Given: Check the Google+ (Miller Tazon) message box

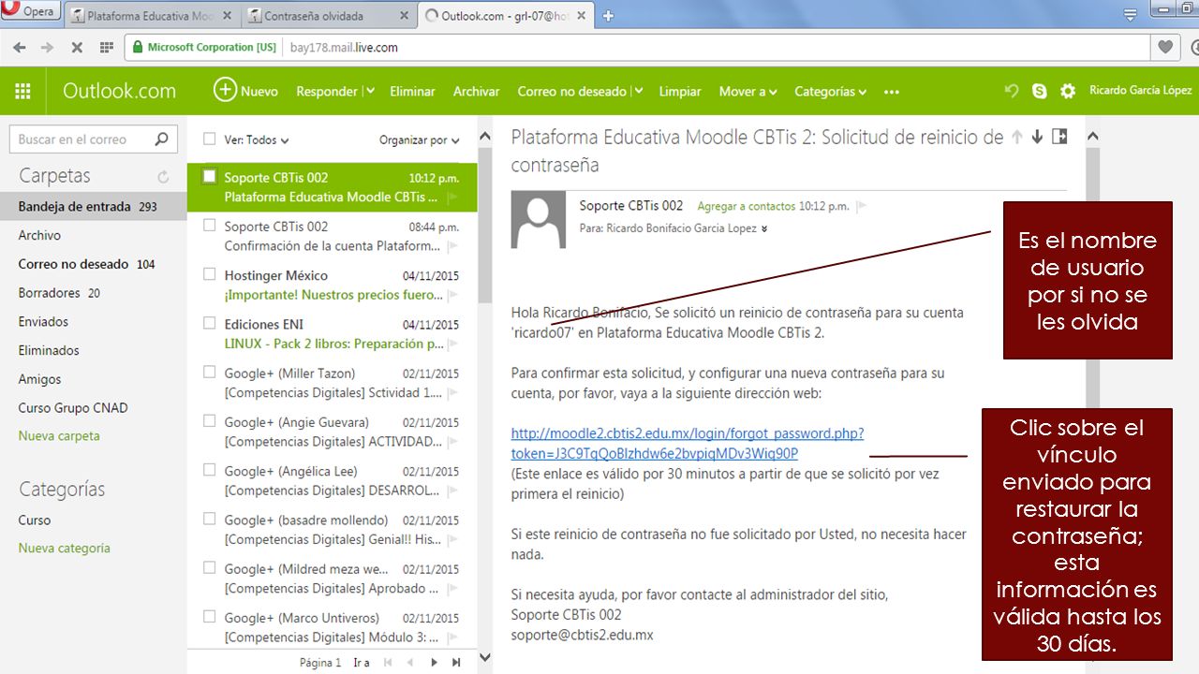Looking at the screenshot, I should click(210, 372).
